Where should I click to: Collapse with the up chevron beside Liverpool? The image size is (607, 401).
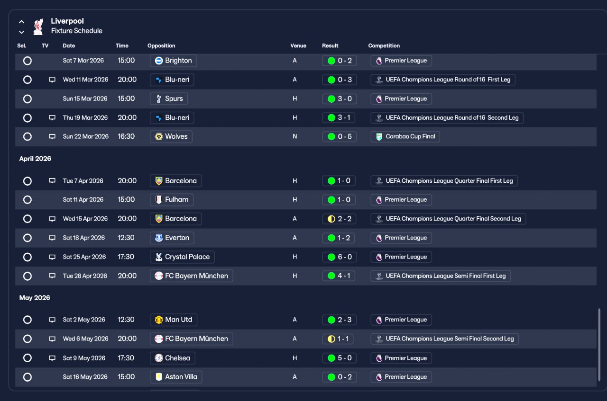click(21, 22)
